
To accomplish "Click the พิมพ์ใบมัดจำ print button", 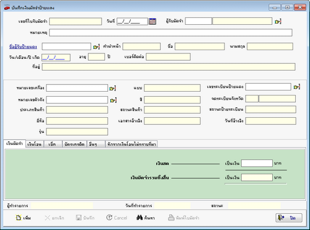I will click(184, 218).
